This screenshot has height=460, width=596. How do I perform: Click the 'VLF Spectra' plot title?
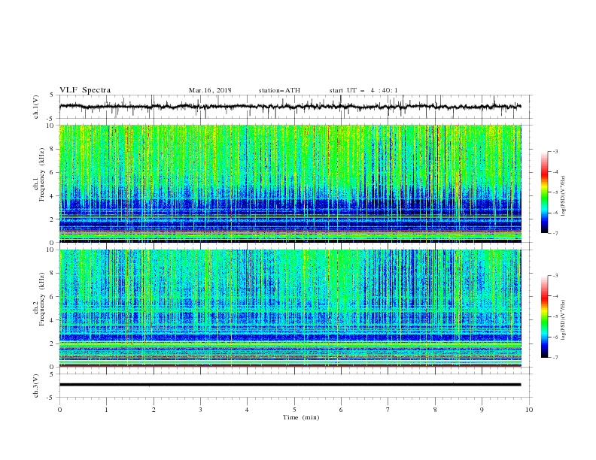[85, 90]
